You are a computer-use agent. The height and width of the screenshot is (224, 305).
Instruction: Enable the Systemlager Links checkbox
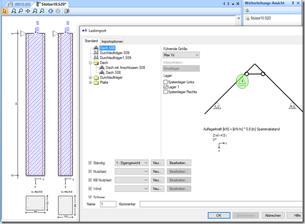click(165, 82)
